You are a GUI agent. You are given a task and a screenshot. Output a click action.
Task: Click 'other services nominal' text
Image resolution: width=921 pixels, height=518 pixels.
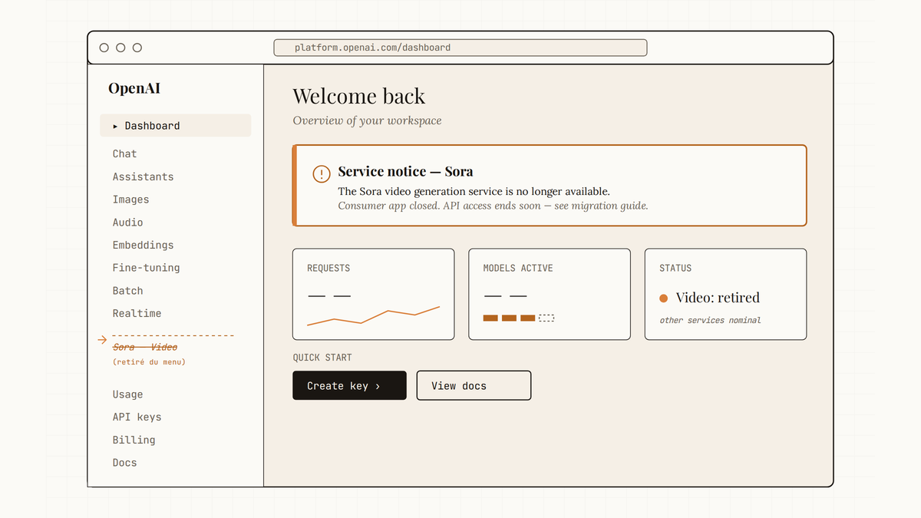pyautogui.click(x=710, y=320)
